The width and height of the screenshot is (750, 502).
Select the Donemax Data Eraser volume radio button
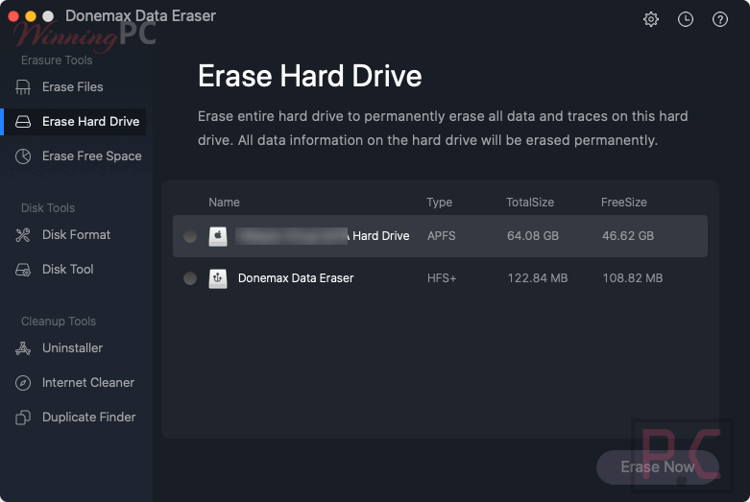(x=190, y=278)
